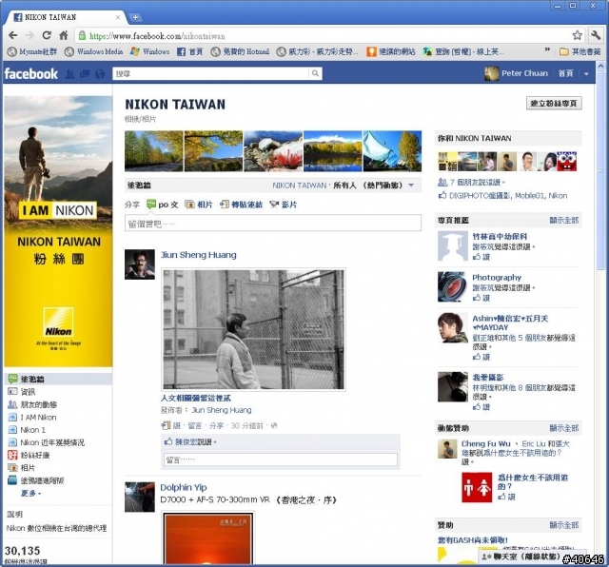
Task: Close the NIKON TAIWAN browser tab
Action: pos(118,17)
